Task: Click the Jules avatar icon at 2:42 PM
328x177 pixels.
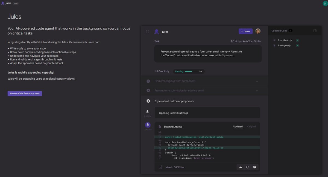Action: [148, 112]
